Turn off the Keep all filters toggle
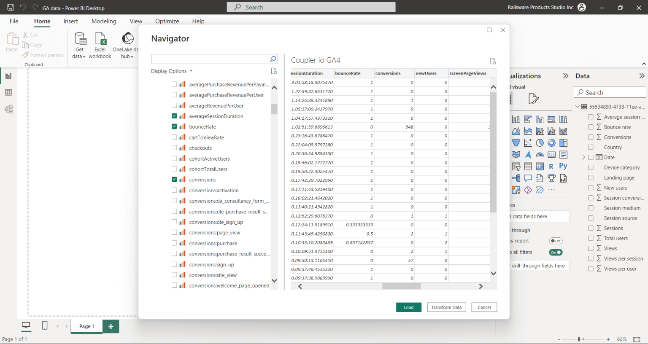 (x=555, y=252)
